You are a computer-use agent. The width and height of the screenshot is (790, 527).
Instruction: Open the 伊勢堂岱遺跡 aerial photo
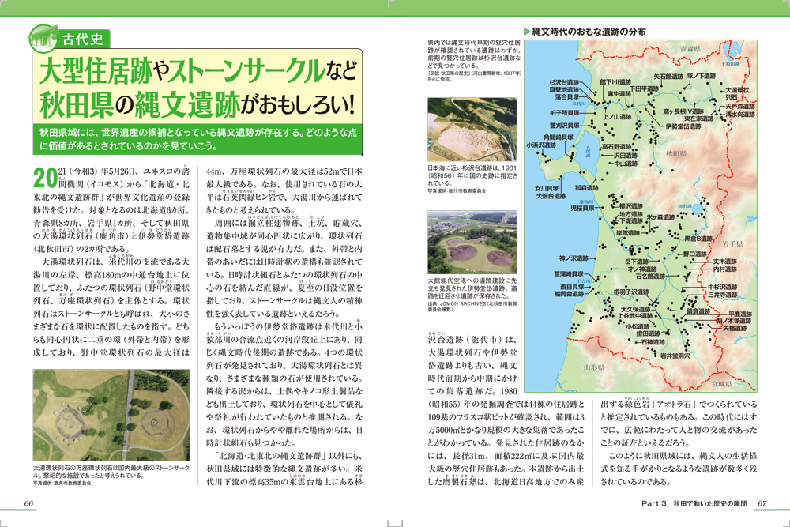472,242
